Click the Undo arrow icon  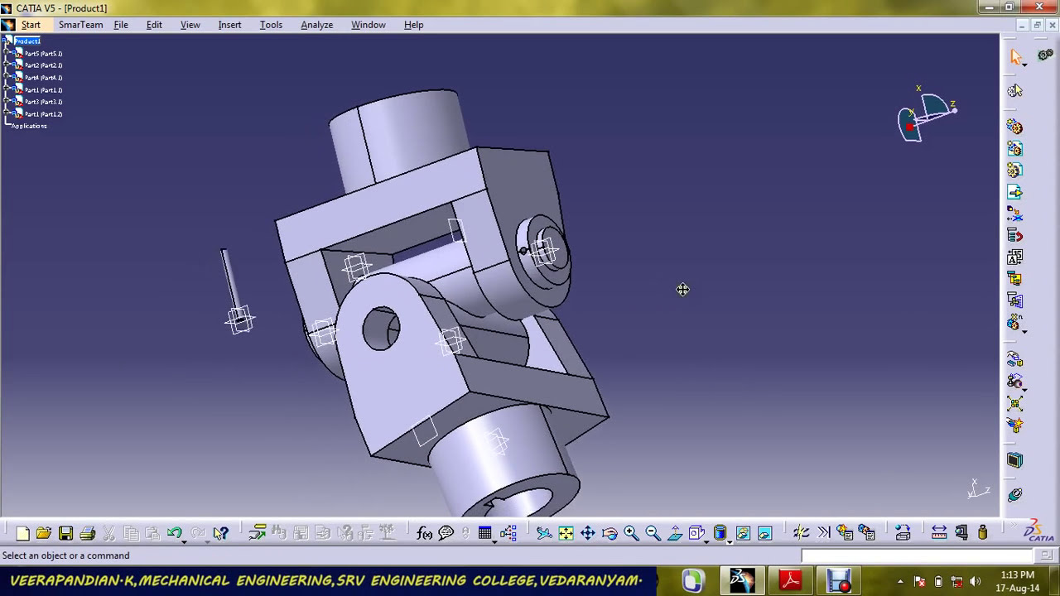point(174,533)
